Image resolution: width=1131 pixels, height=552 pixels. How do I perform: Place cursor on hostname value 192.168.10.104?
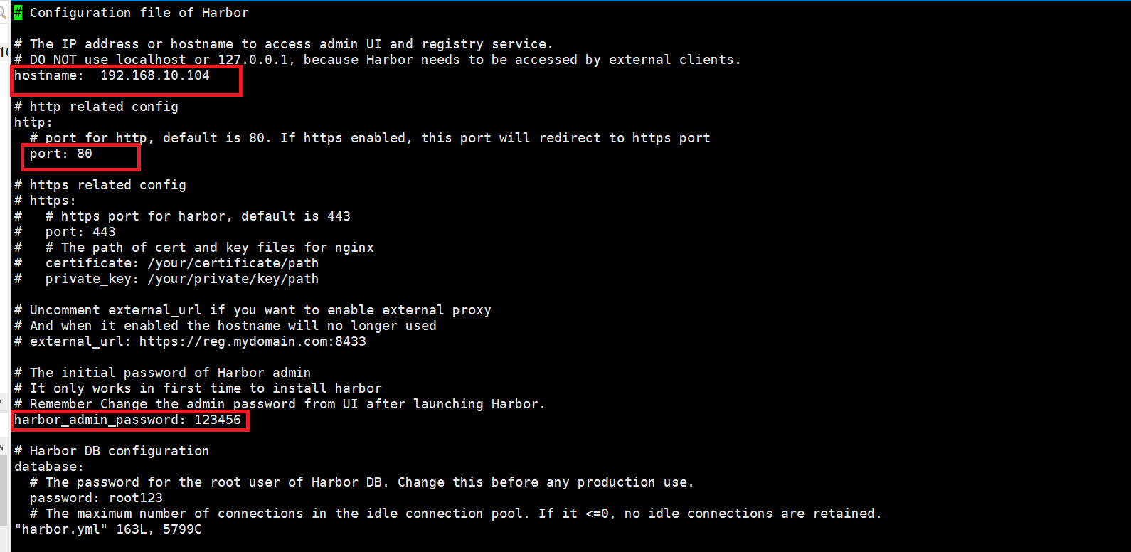click(x=155, y=75)
